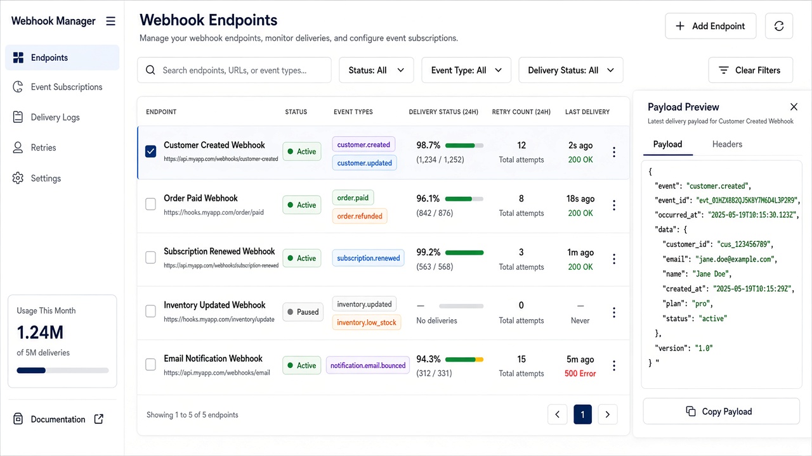Click the Retries person icon
812x456 pixels.
(x=18, y=148)
